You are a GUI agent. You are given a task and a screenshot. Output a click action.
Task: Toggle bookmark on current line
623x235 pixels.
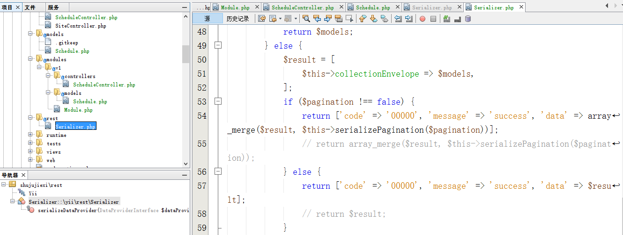coord(384,19)
